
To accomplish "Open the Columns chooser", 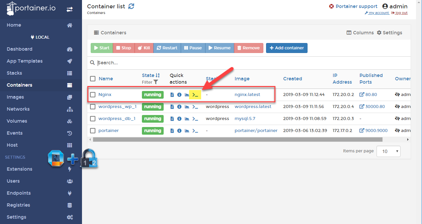I will coord(360,33).
